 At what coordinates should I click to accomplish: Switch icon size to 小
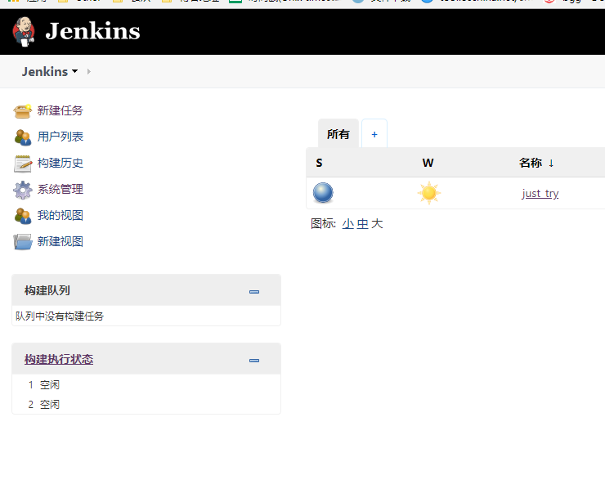348,224
